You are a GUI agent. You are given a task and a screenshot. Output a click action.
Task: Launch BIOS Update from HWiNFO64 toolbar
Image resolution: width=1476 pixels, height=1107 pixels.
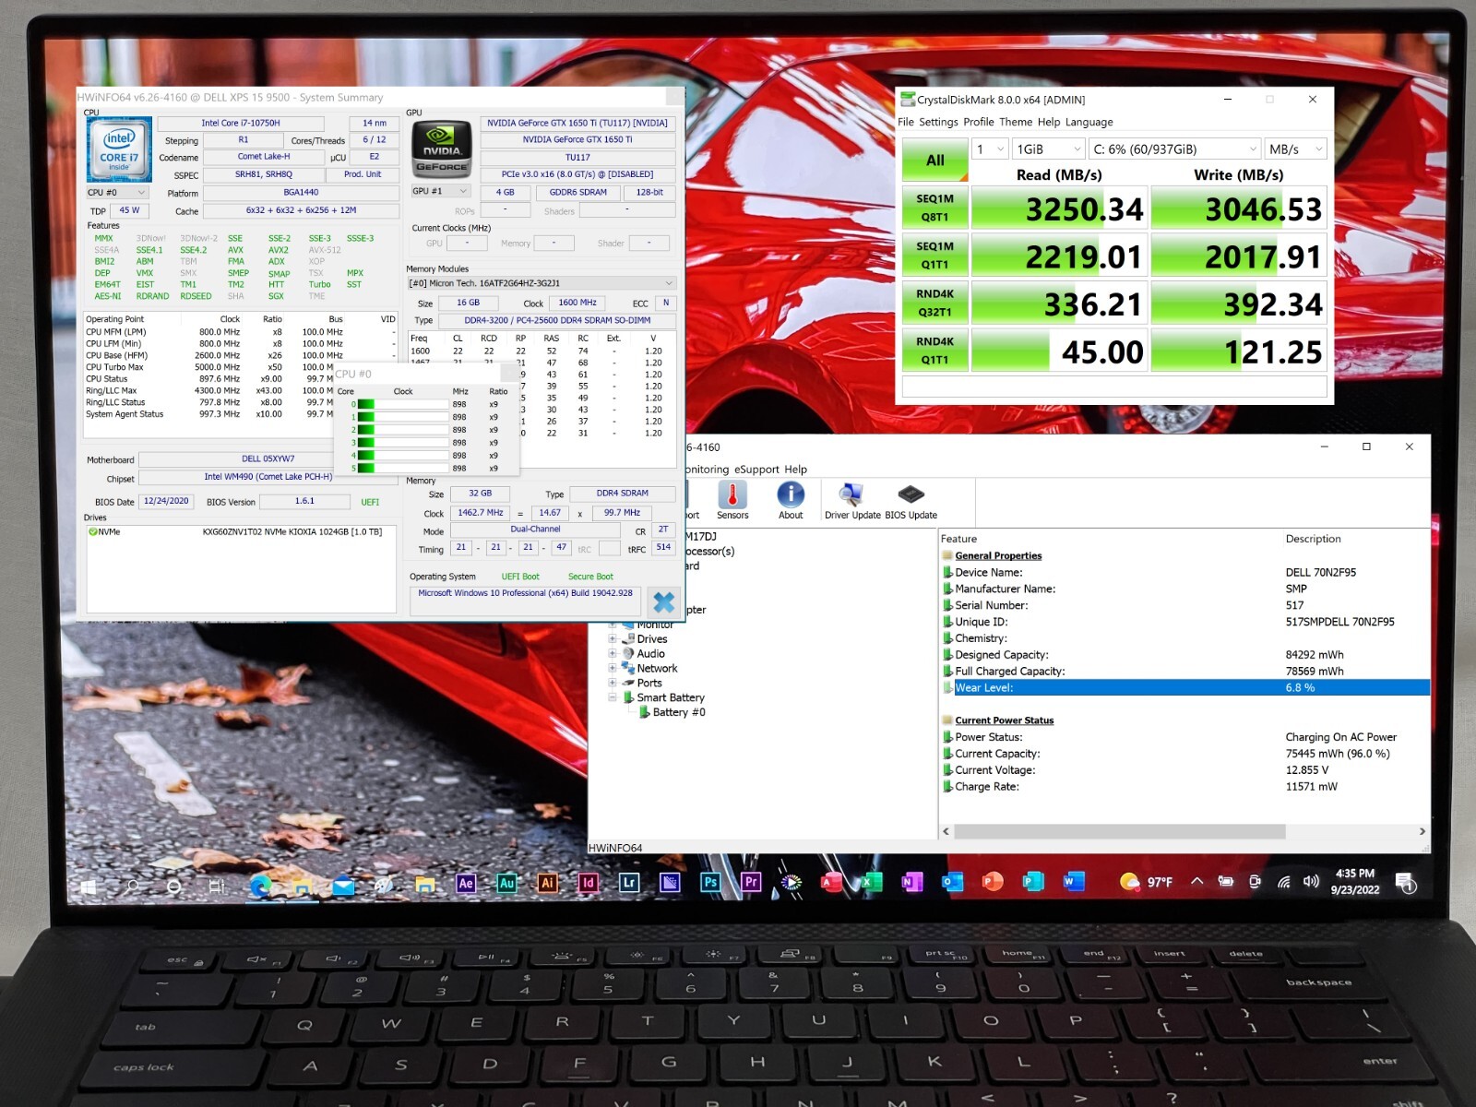911,501
